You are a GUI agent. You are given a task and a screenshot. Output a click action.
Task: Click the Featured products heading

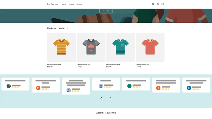tap(58, 28)
